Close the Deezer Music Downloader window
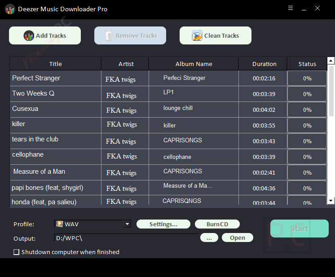Screen dimensions: 335x277 317,8
